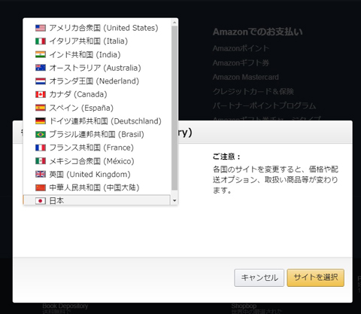Click the France flag icon
The height and width of the screenshot is (314, 361).
coord(41,148)
